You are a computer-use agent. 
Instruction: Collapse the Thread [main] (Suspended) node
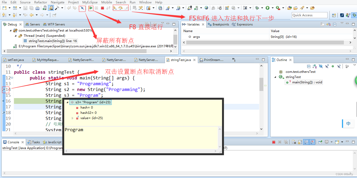click(16, 36)
